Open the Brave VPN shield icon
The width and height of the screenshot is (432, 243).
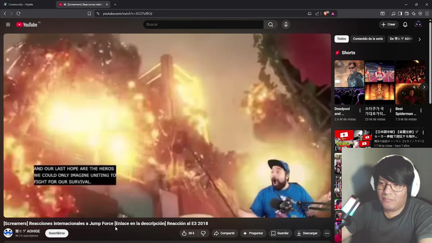pos(420,13)
